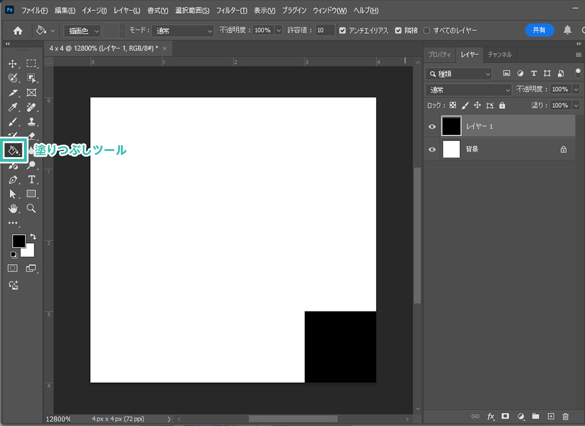The height and width of the screenshot is (426, 585).
Task: Create a new layer with plus icon
Action: pyautogui.click(x=551, y=416)
